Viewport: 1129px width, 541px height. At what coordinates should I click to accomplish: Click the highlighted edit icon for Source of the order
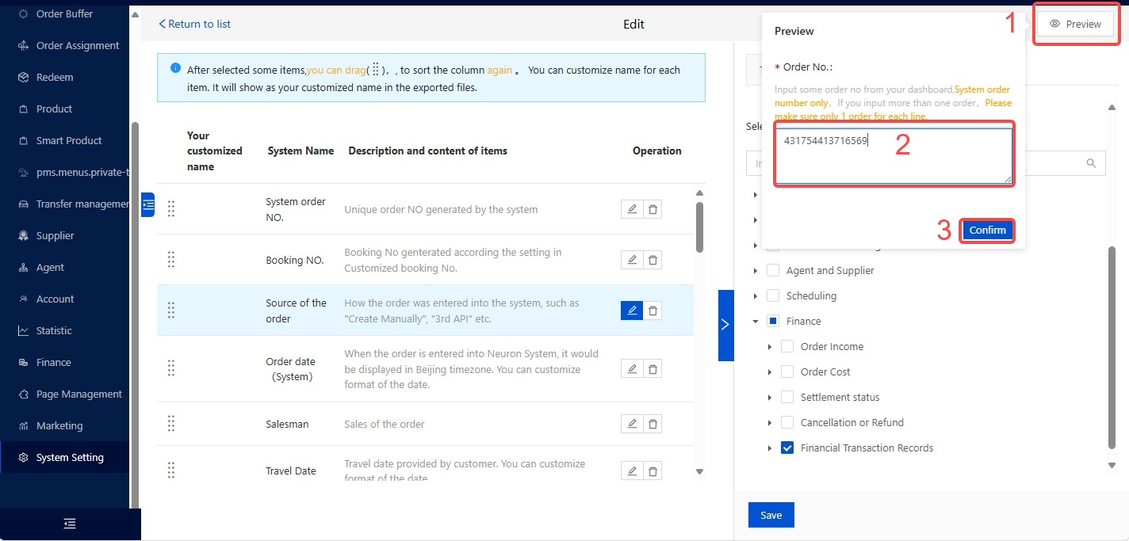632,311
